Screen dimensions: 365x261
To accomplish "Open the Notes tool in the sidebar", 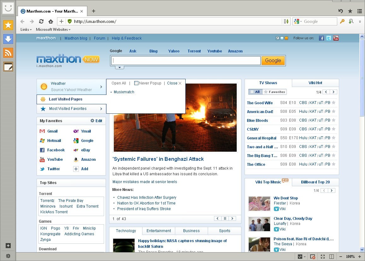I will pos(8,66).
